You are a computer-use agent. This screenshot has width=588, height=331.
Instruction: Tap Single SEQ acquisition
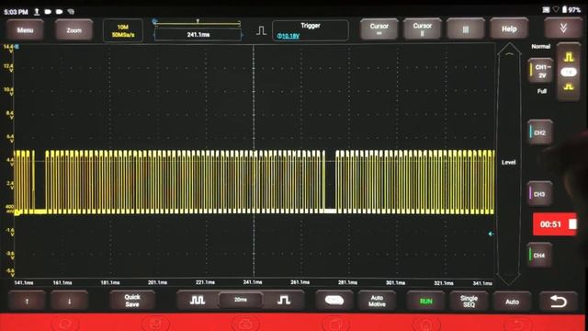pyautogui.click(x=469, y=302)
